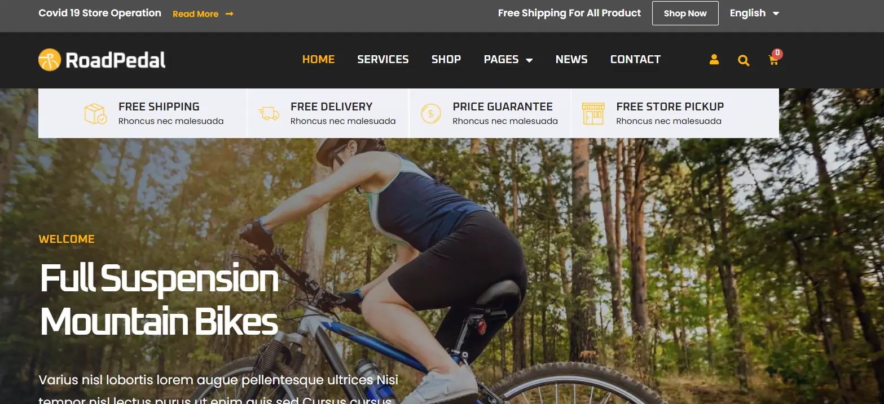
Task: Open the user account icon
Action: tap(714, 59)
